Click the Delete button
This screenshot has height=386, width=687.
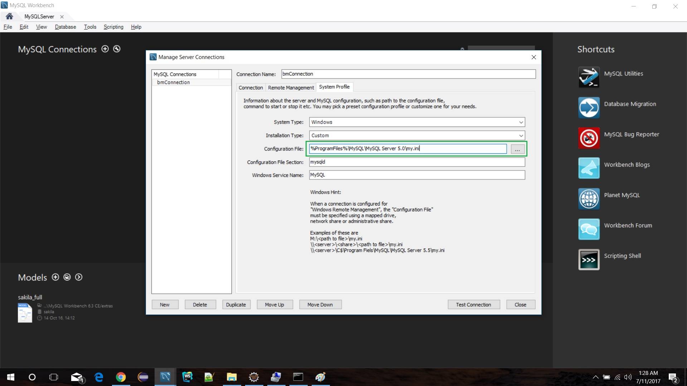click(200, 305)
